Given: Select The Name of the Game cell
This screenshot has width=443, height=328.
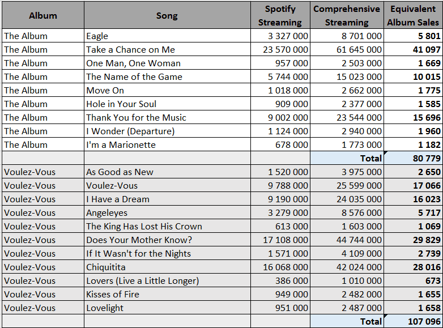Looking at the screenshot, I should [x=167, y=76].
